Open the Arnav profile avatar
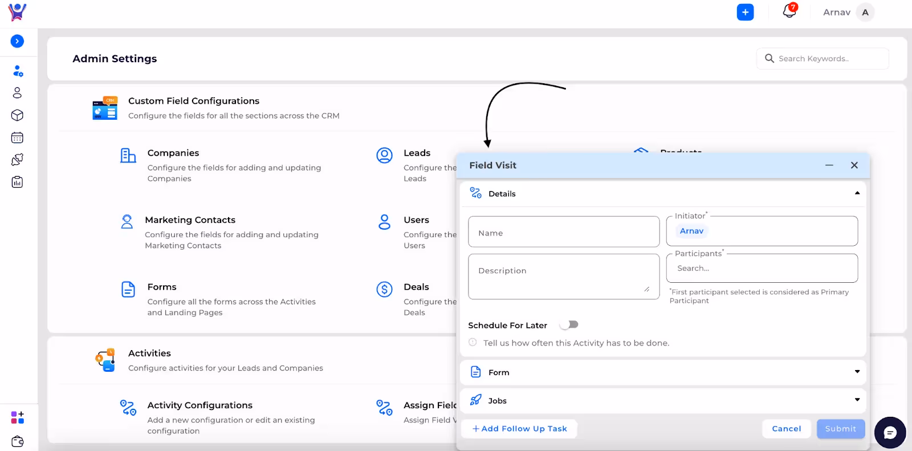 click(865, 12)
